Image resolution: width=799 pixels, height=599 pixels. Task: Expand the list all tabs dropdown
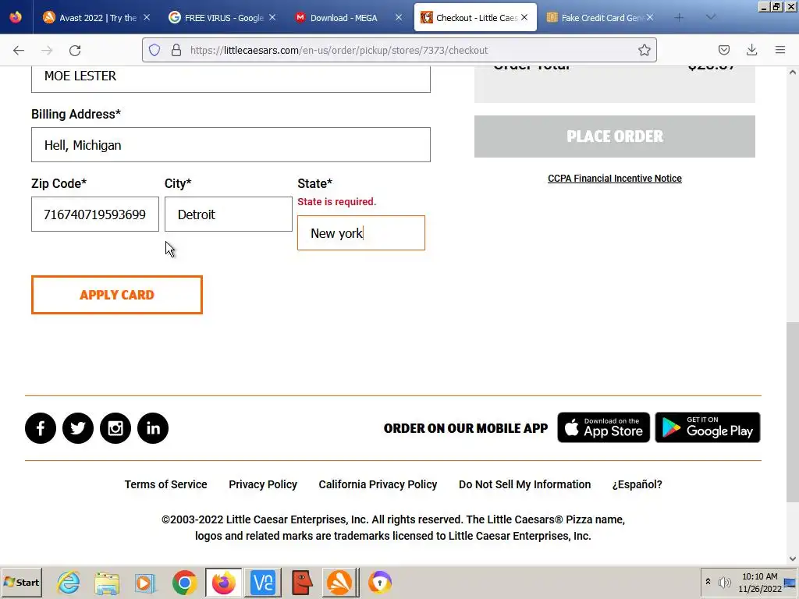pyautogui.click(x=711, y=17)
